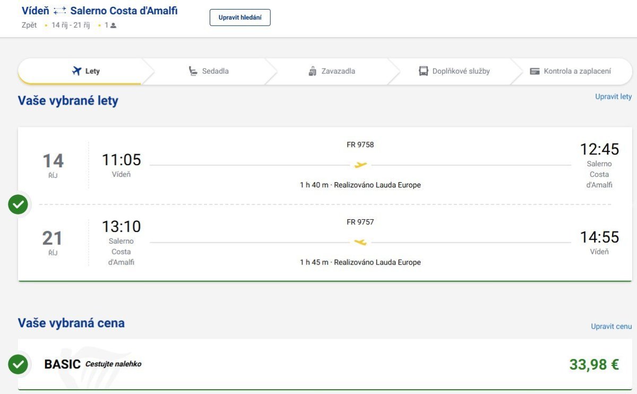Click the seat icon in Sedadla step
637x394 pixels.
(x=193, y=71)
